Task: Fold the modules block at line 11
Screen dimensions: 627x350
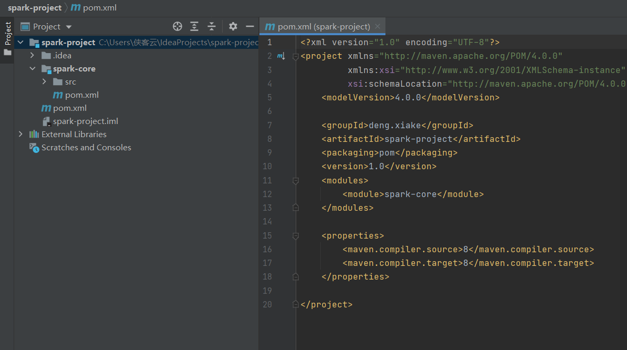Action: point(296,181)
